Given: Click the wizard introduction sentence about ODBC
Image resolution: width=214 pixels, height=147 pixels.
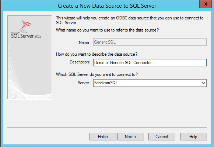Looking at the screenshot, I should point(130,20).
